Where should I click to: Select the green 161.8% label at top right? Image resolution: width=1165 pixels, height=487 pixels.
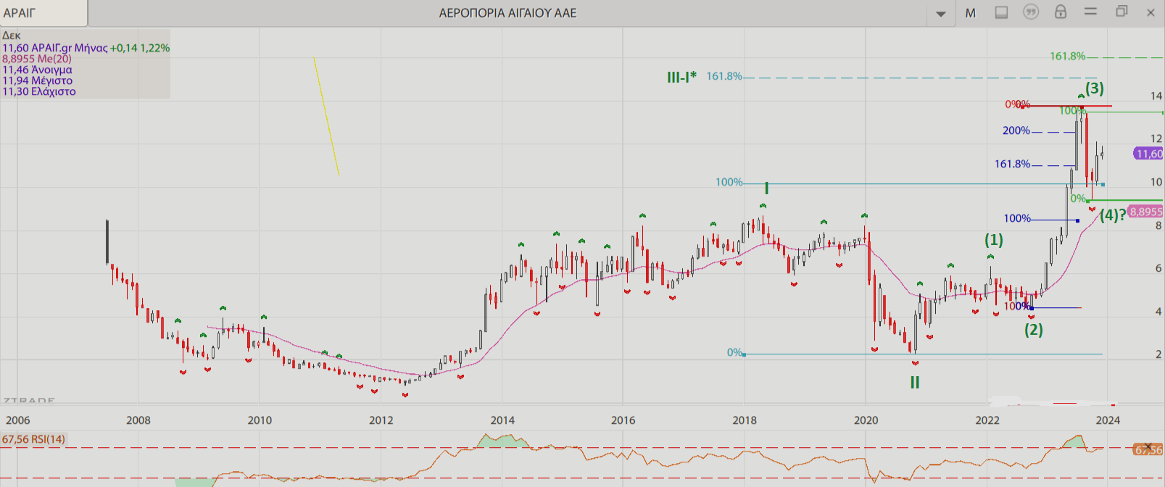click(1068, 57)
